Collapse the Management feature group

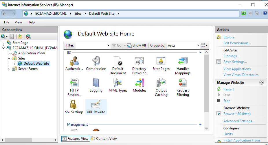click(200, 124)
